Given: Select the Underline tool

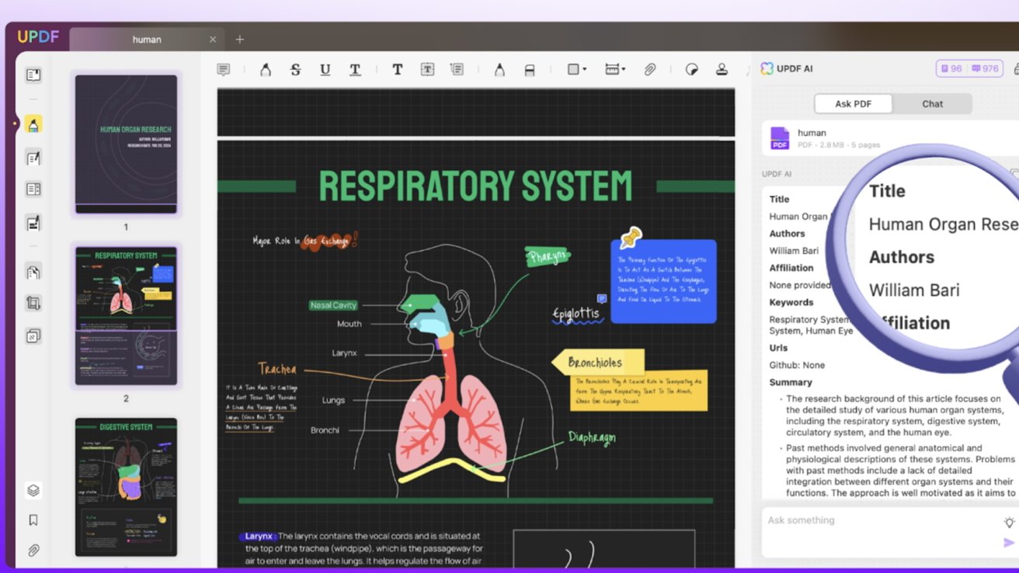Looking at the screenshot, I should [x=325, y=70].
